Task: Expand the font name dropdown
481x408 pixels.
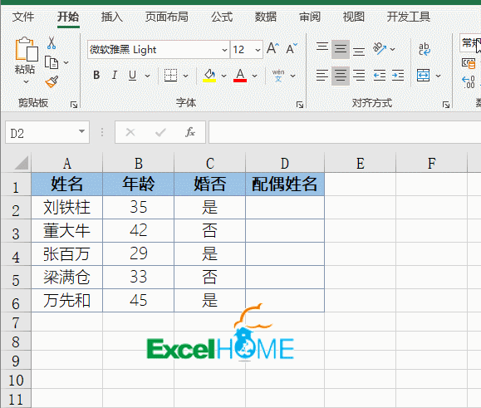Action: coord(225,50)
